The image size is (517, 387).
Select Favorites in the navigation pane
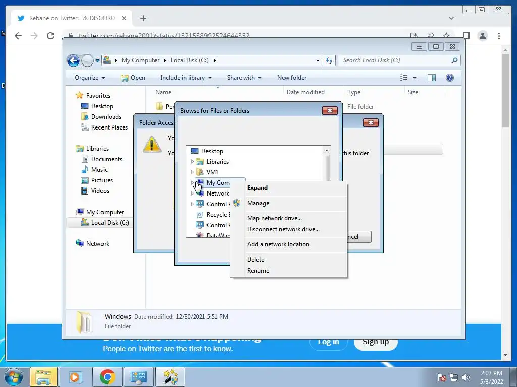pyautogui.click(x=98, y=96)
